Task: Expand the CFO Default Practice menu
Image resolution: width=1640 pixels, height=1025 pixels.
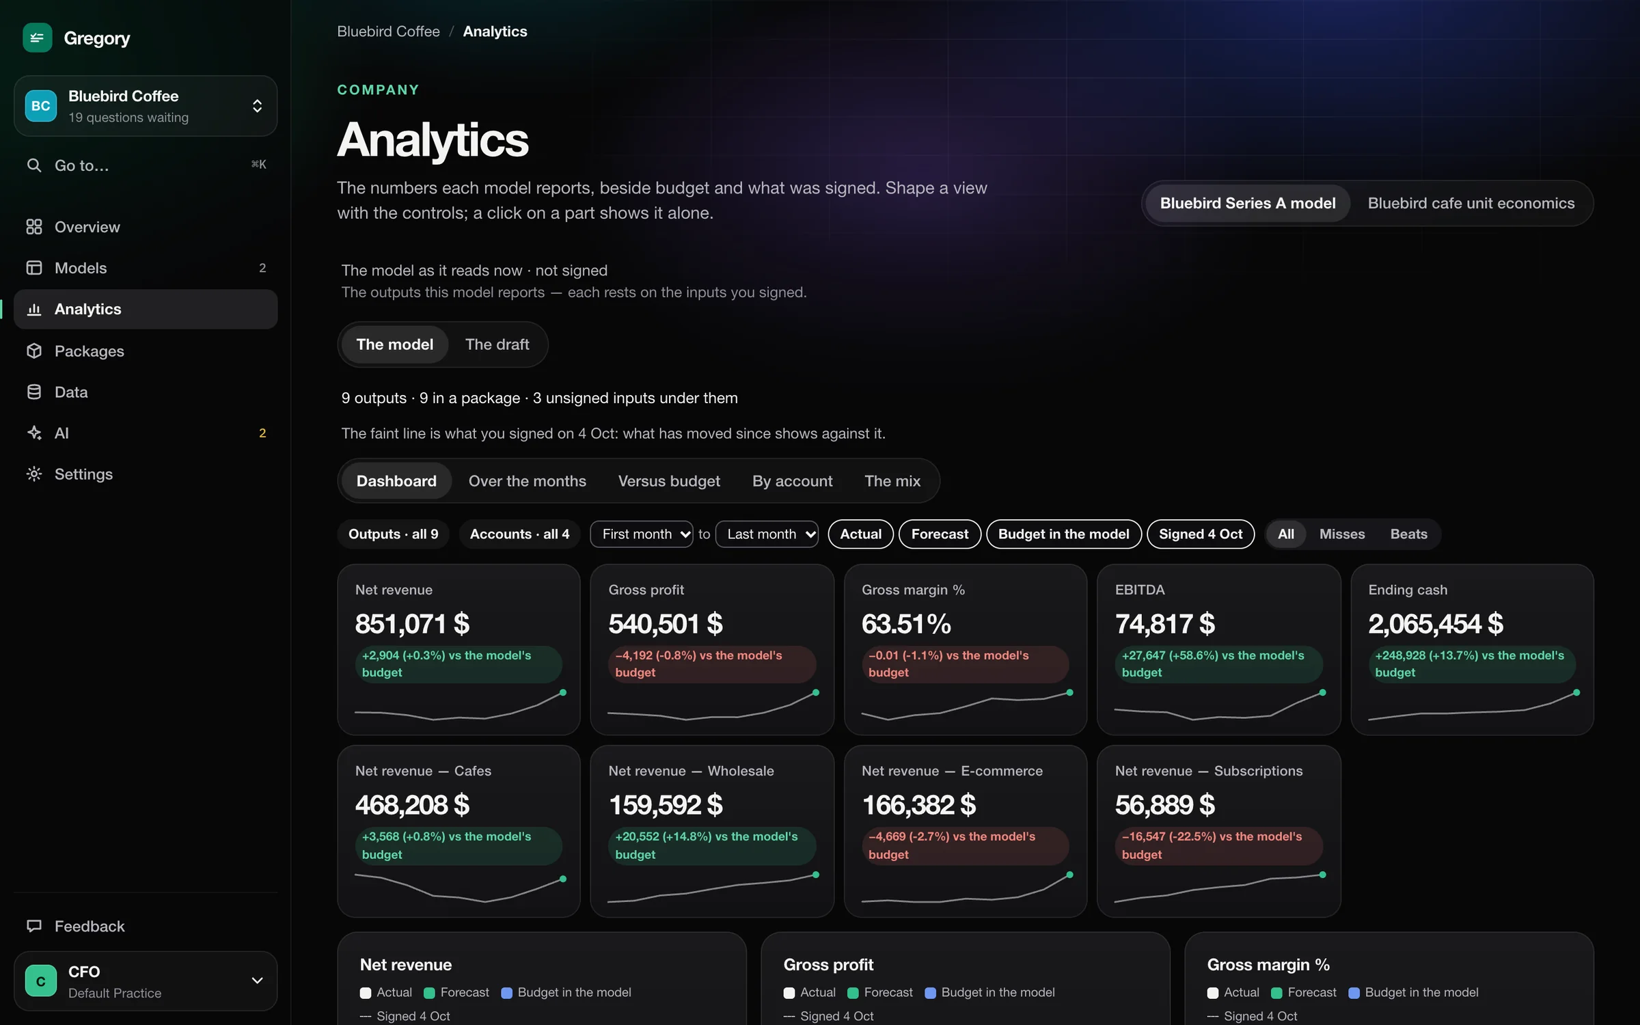Action: click(146, 981)
